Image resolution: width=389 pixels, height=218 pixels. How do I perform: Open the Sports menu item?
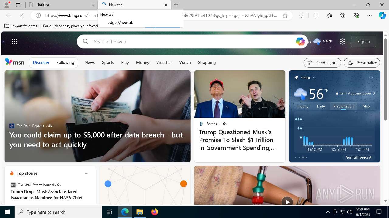[108, 62]
